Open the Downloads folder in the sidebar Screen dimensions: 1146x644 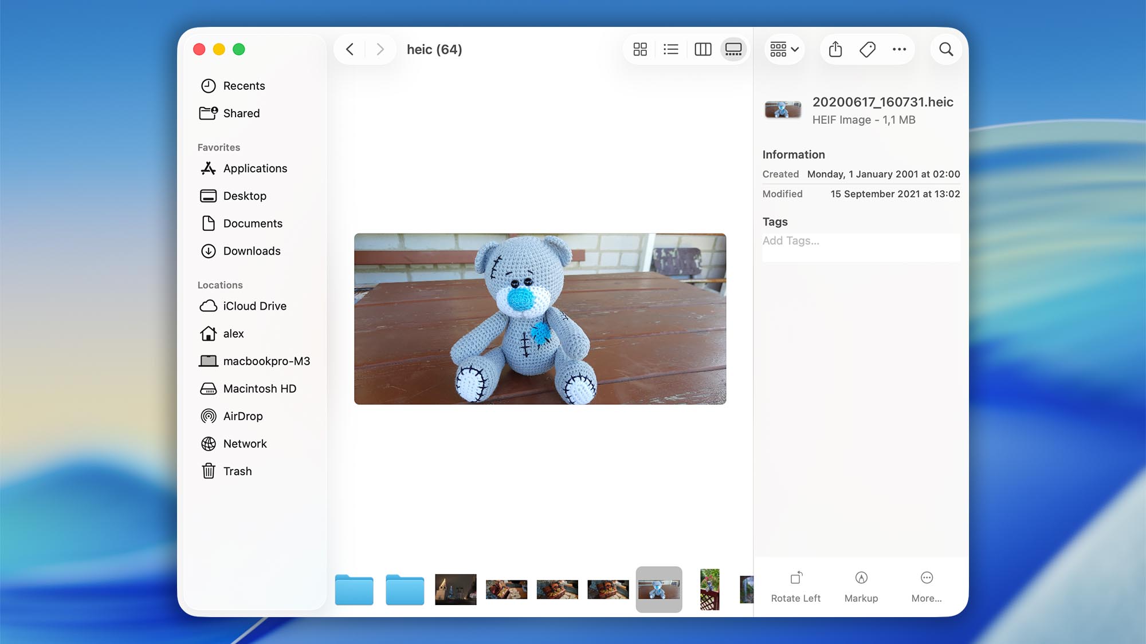252,251
